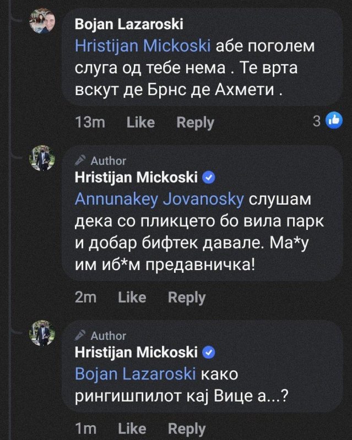Click the Author pen icon on the 2m comment

[80, 161]
